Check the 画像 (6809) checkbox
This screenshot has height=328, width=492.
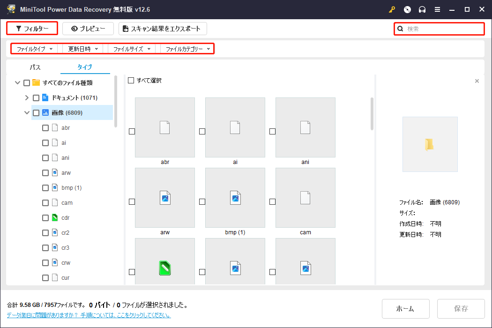(36, 112)
